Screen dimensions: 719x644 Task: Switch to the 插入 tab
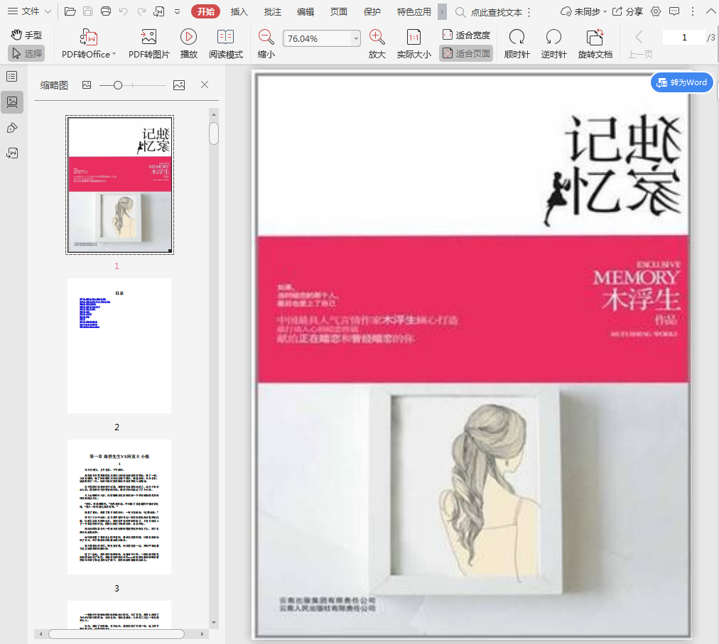pyautogui.click(x=239, y=11)
